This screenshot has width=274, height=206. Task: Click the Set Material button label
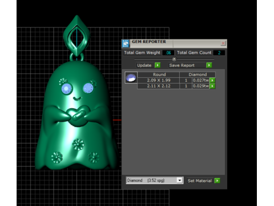199,181
